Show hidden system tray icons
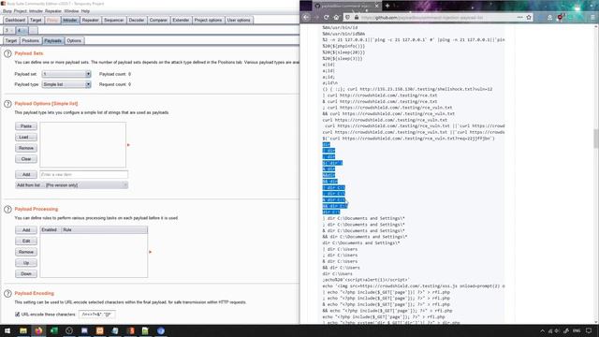Screen dimensions: 599x337 pos(542,330)
